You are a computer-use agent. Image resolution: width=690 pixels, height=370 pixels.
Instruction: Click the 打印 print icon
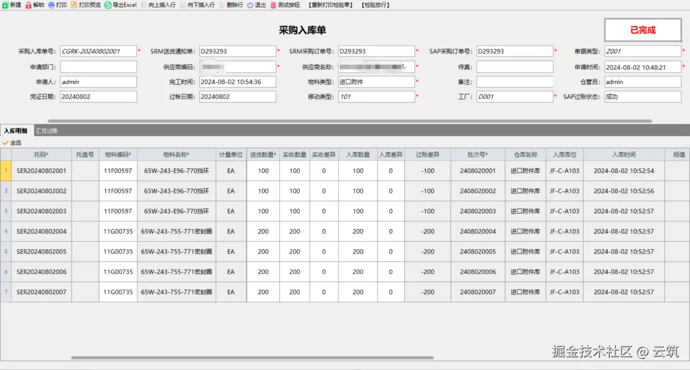(x=51, y=5)
